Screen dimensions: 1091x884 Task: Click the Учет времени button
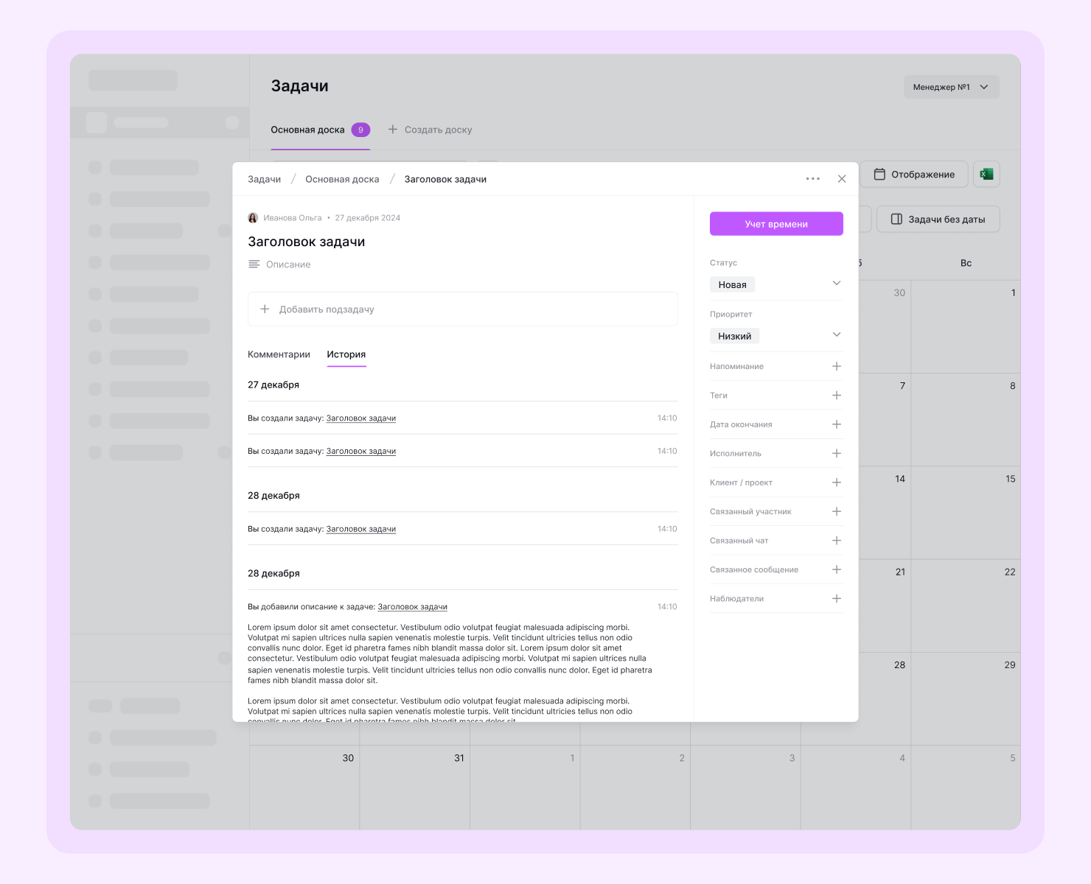click(776, 224)
